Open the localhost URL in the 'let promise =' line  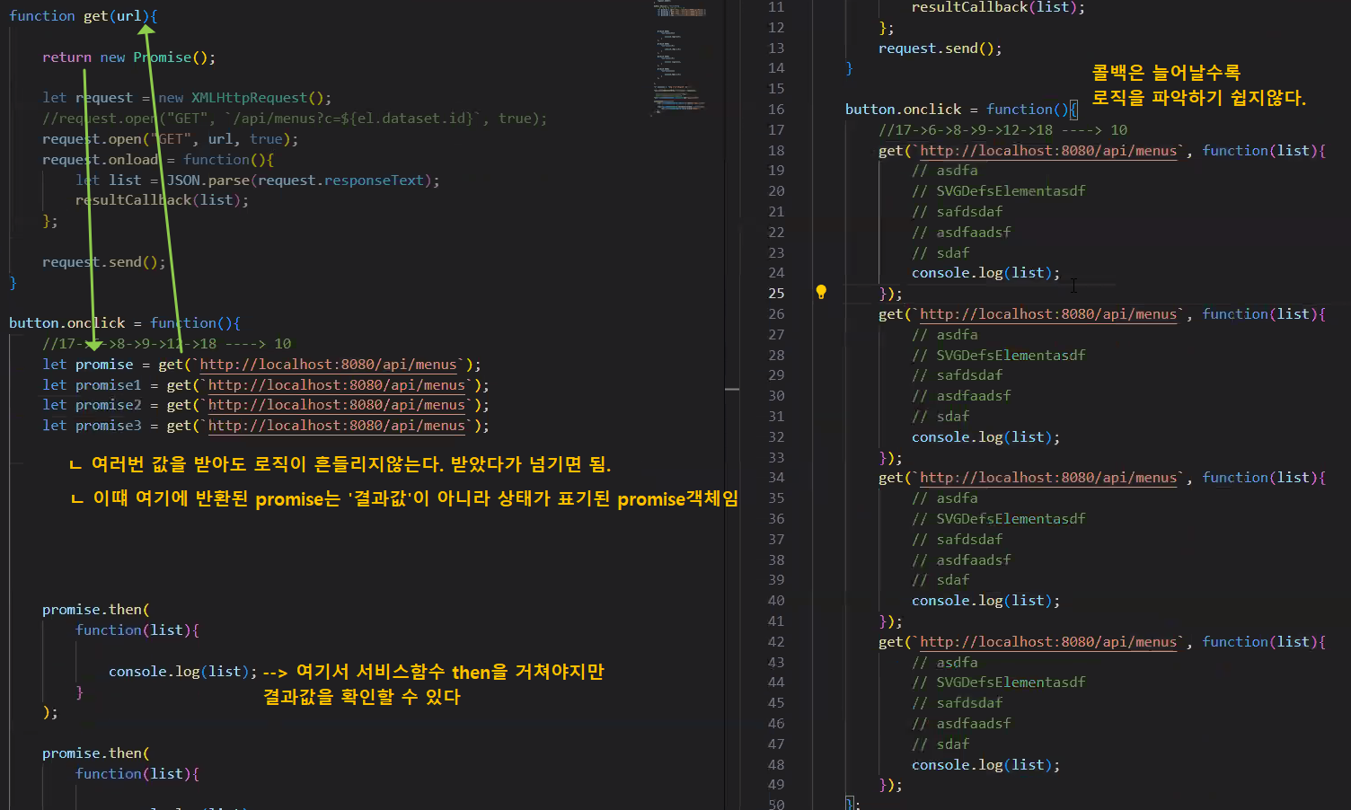pyautogui.click(x=328, y=365)
